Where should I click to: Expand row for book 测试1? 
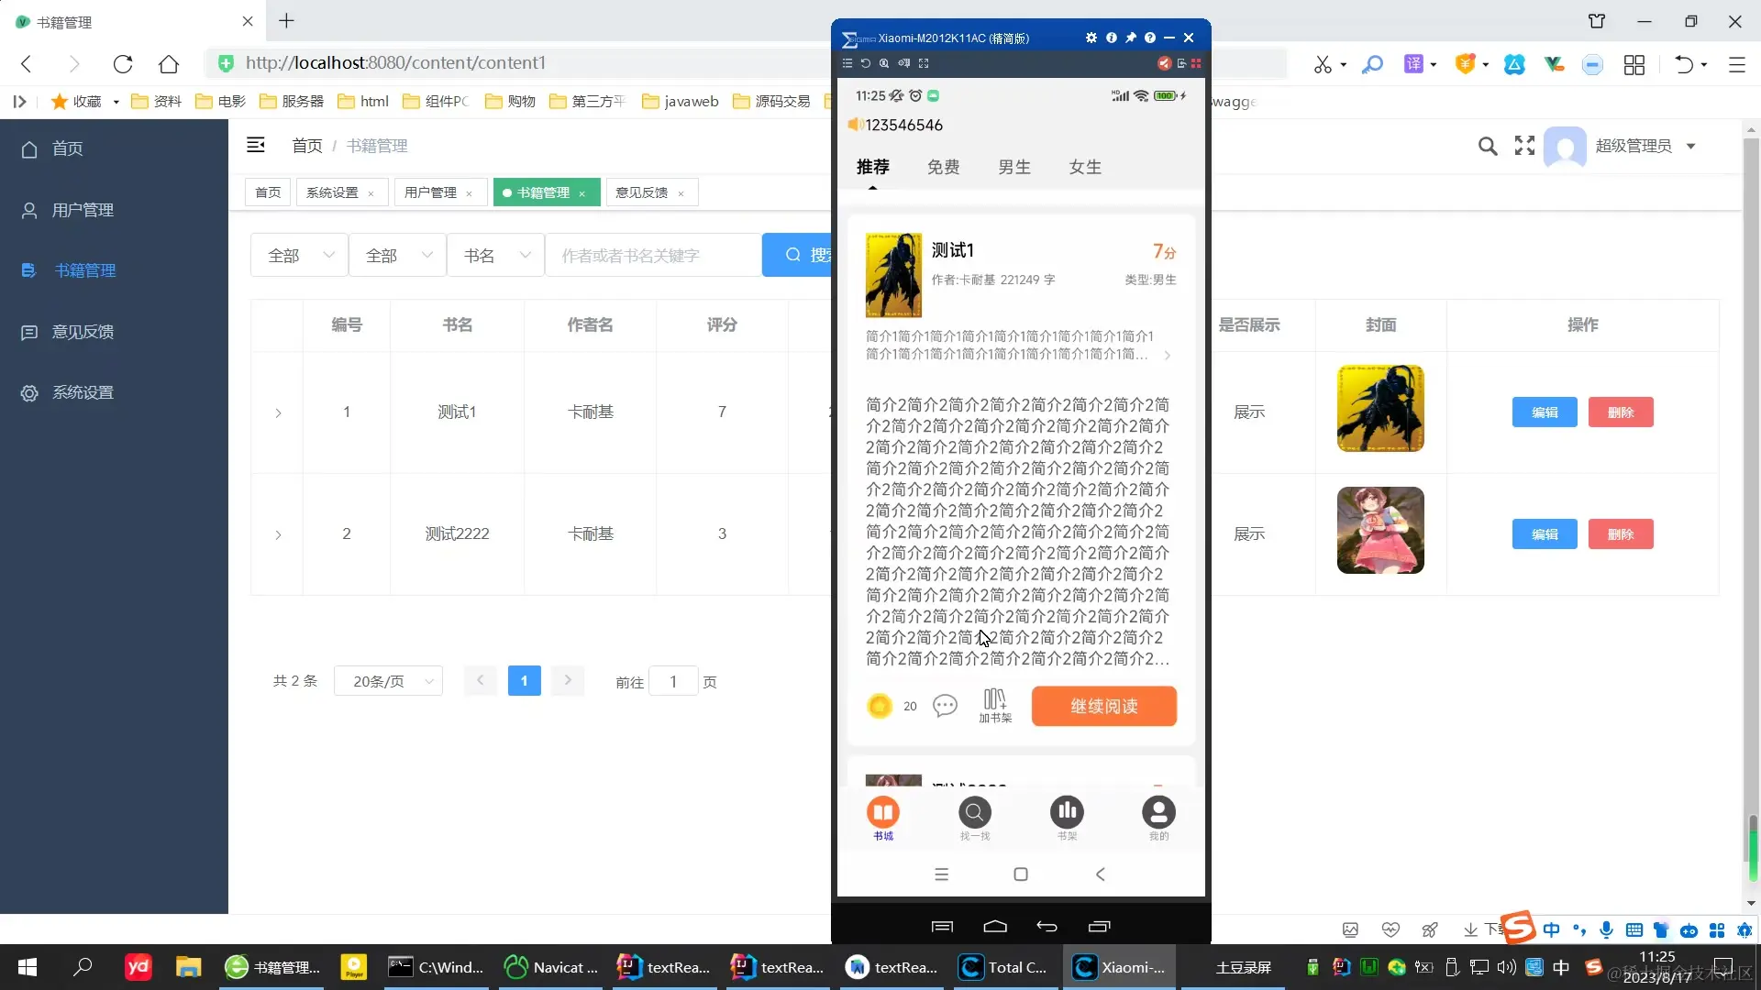(278, 413)
